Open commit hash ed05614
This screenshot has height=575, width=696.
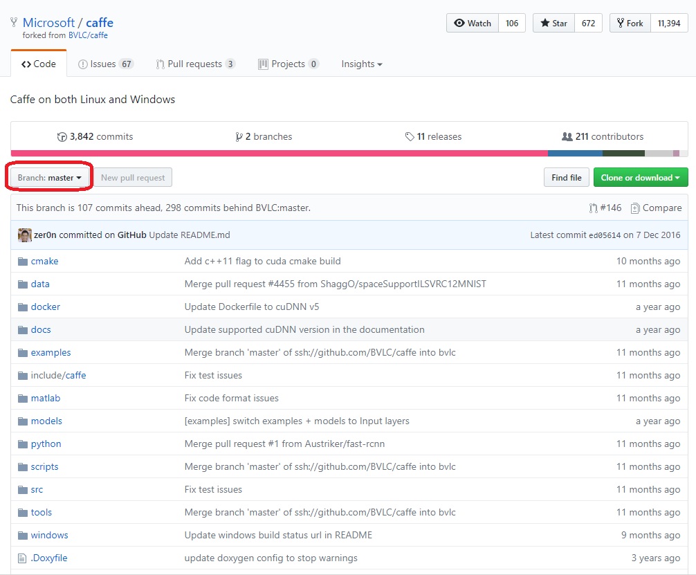[x=604, y=235]
